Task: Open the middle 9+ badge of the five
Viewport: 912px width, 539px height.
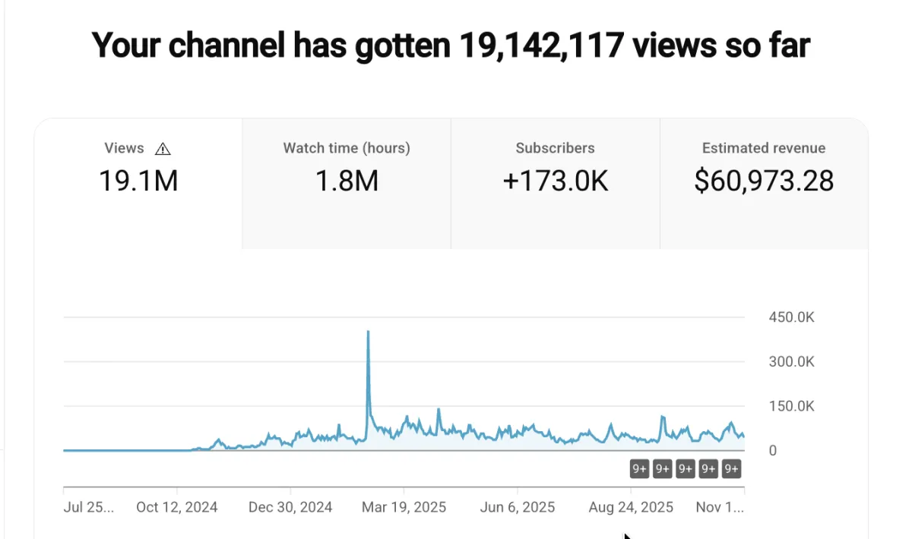Action: tap(686, 469)
